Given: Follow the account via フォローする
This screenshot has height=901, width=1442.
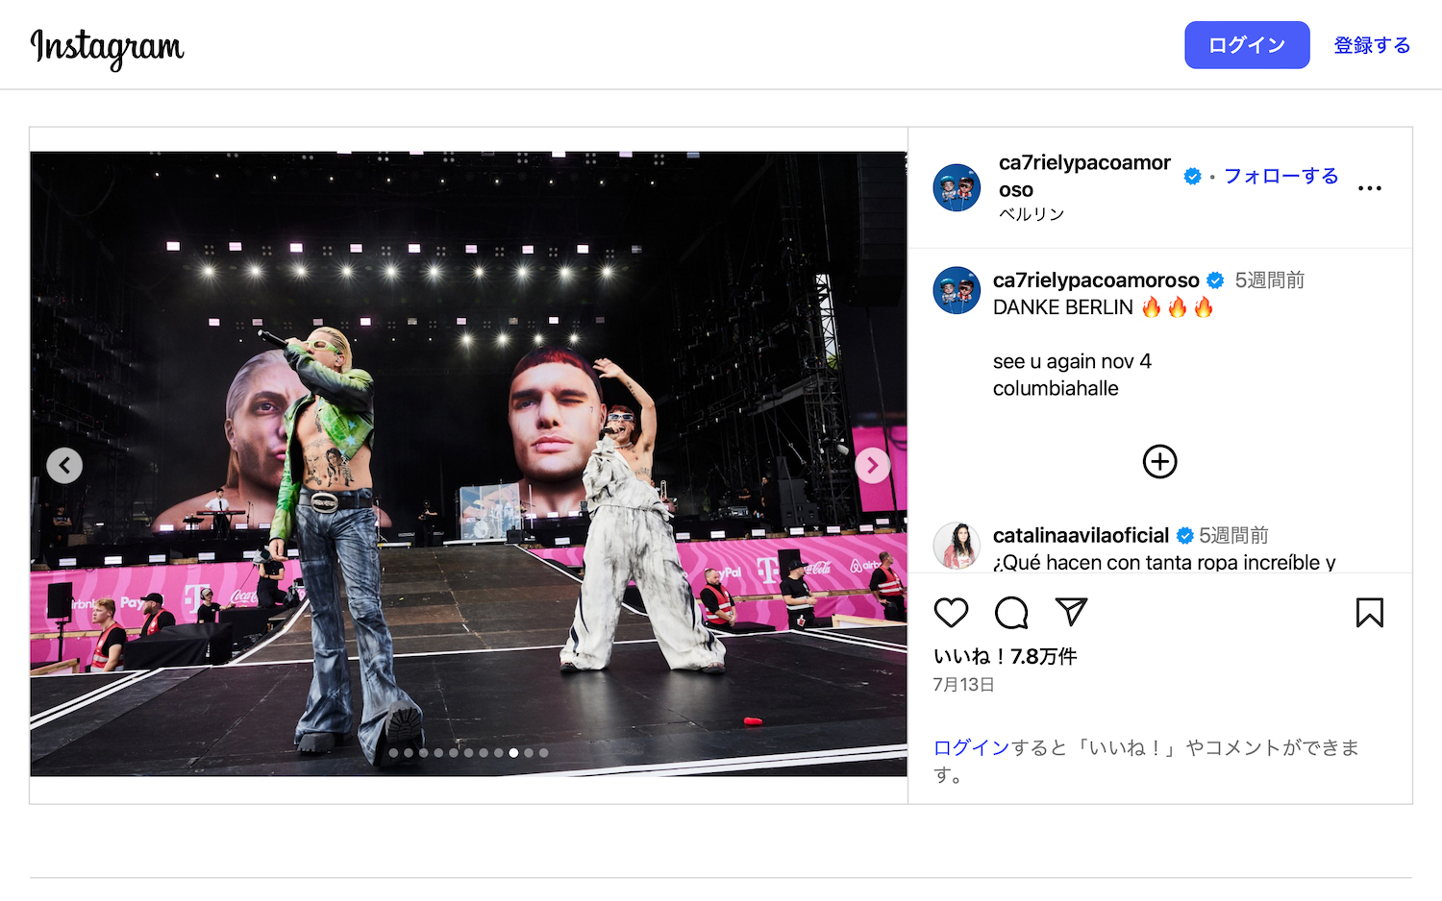Looking at the screenshot, I should click(x=1280, y=176).
